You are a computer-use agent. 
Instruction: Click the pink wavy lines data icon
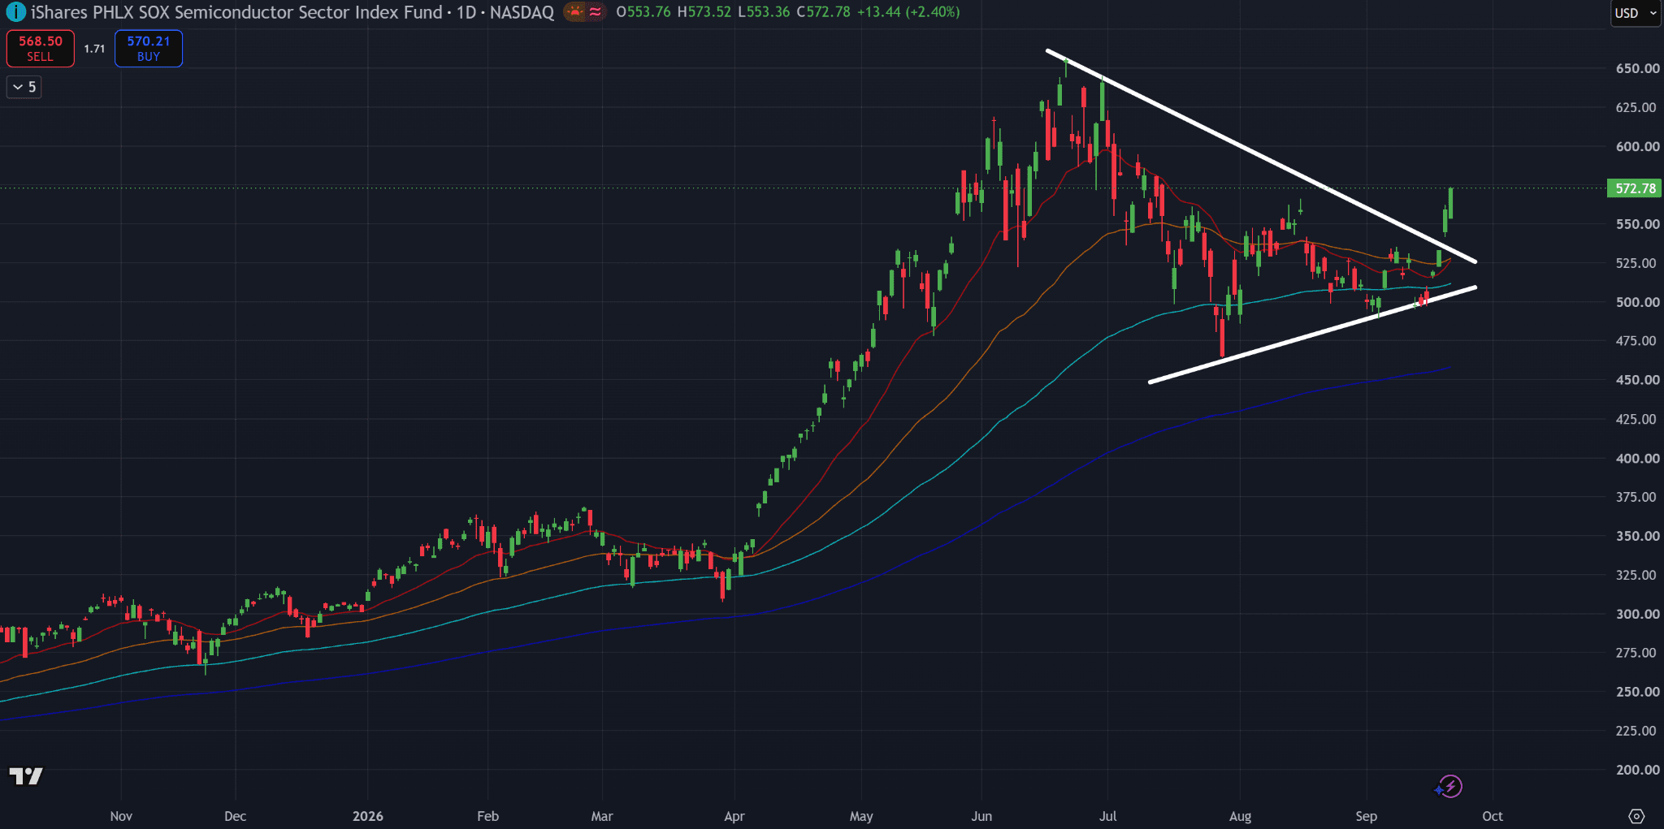pos(596,12)
